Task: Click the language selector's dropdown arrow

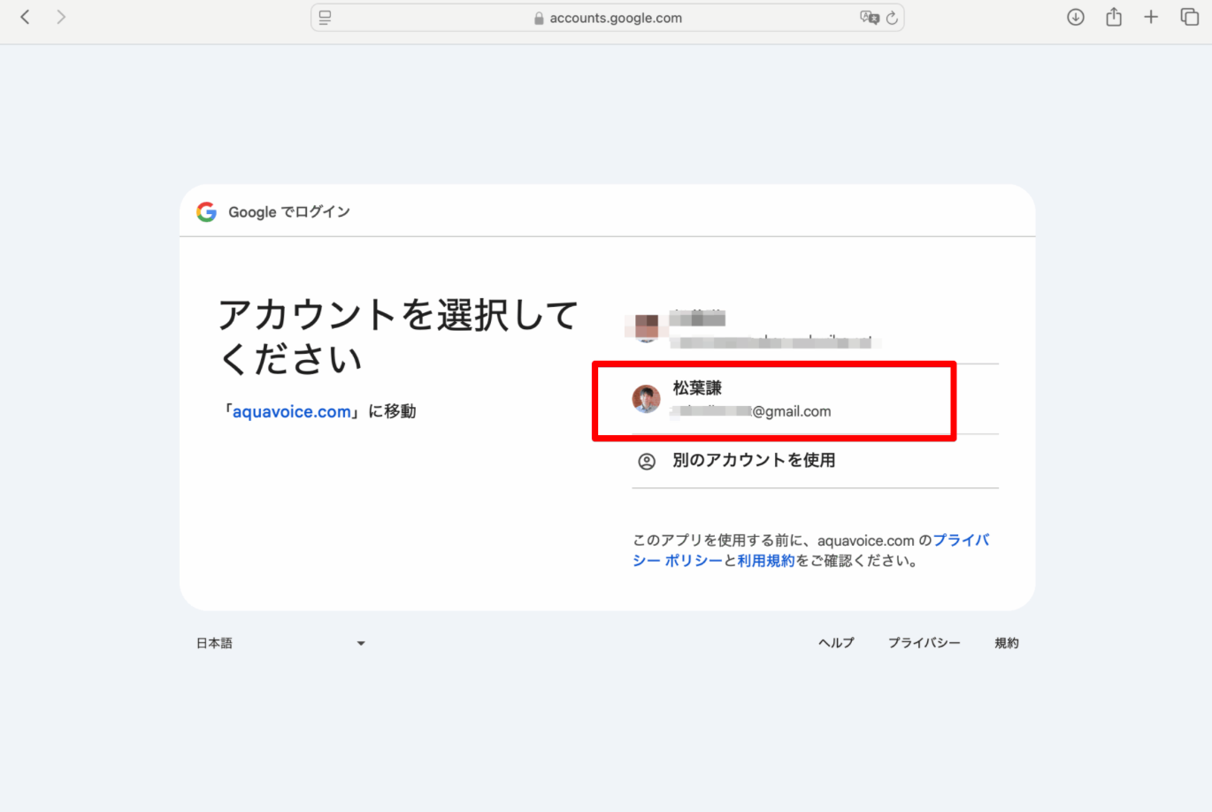Action: [361, 643]
